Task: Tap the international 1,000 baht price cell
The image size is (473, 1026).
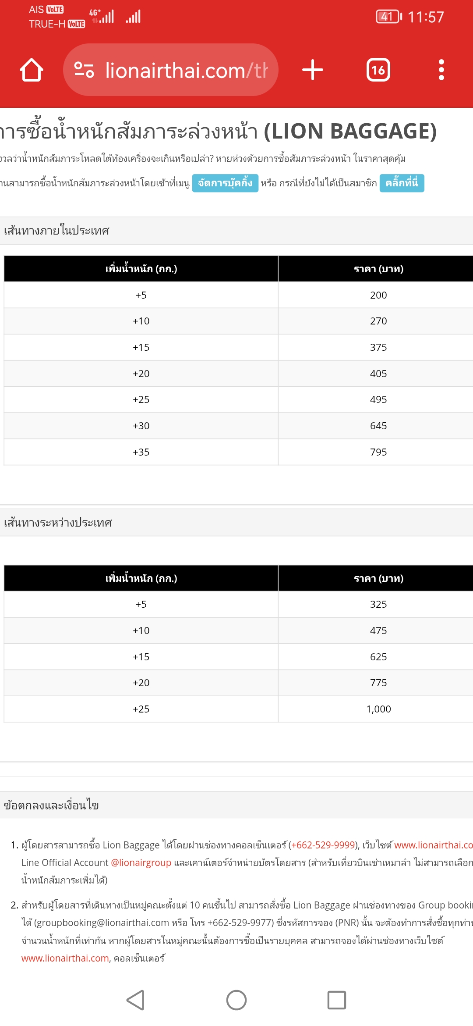Action: tap(378, 709)
